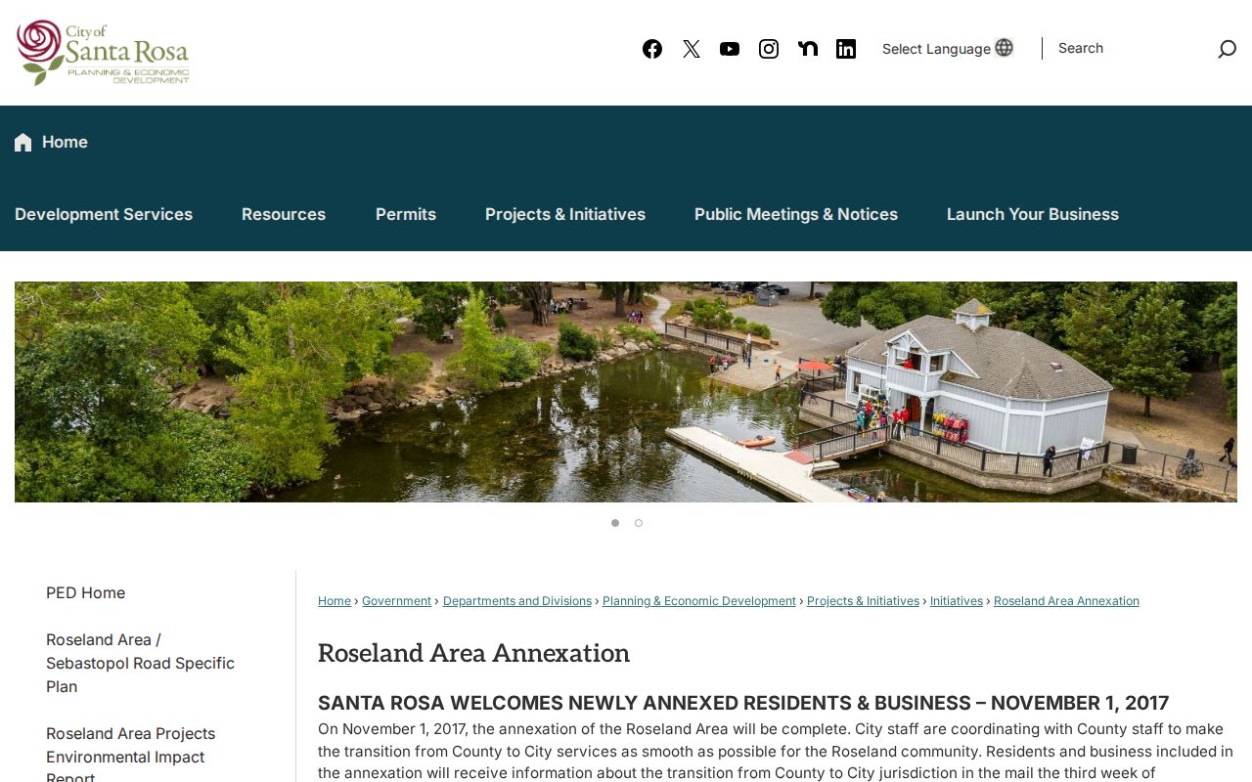Screen dimensions: 1252x782
Task: Open the Launch Your Business menu
Action: point(1033,214)
